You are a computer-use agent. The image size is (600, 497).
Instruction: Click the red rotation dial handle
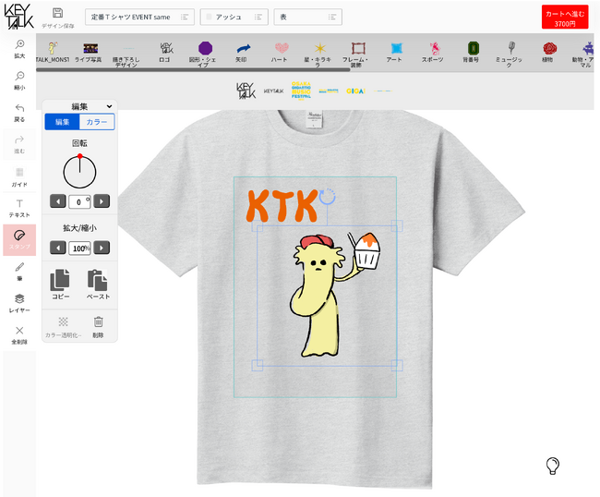click(x=79, y=156)
